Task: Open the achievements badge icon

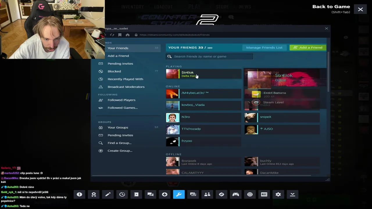Action: pos(94,194)
